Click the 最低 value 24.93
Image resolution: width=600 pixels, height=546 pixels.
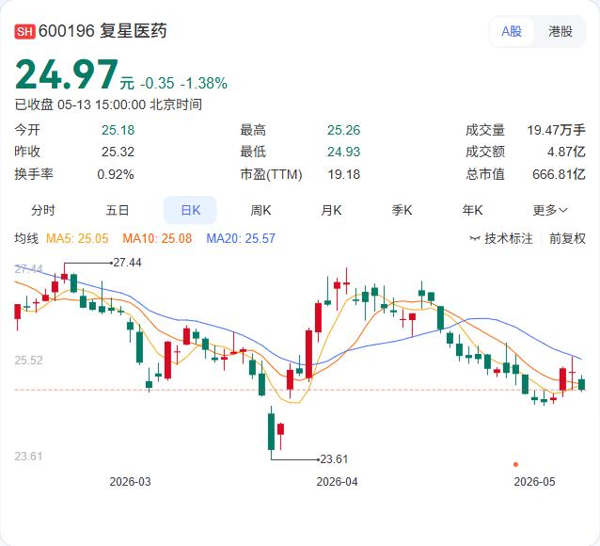point(343,152)
